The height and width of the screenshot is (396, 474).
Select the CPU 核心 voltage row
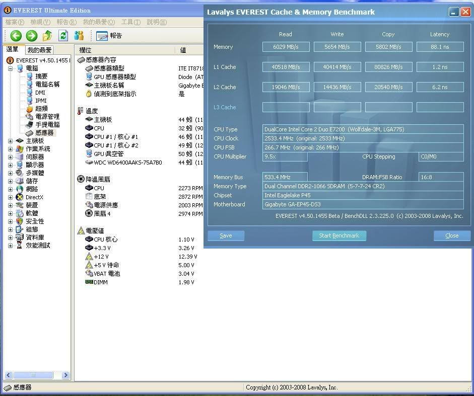[105, 240]
